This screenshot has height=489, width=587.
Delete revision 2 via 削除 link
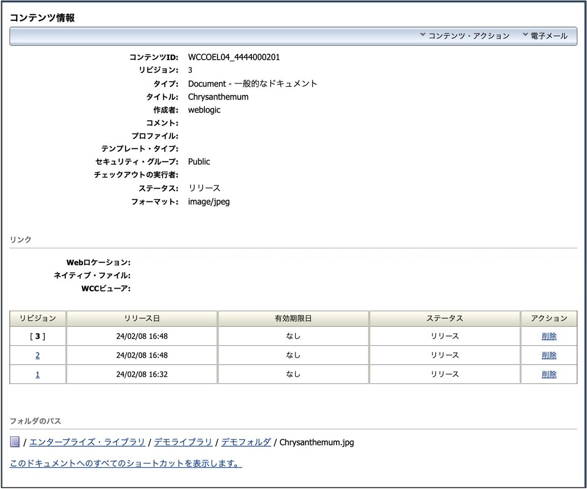[549, 355]
